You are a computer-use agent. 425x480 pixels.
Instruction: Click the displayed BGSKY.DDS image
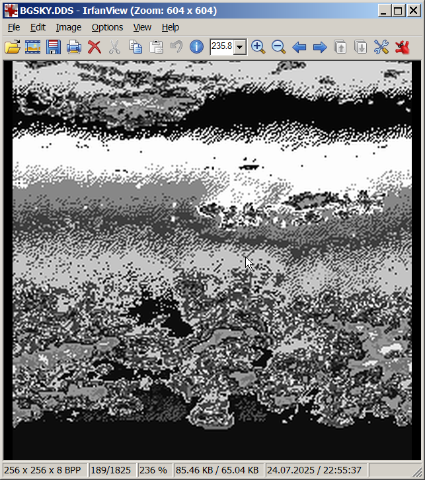click(x=212, y=260)
